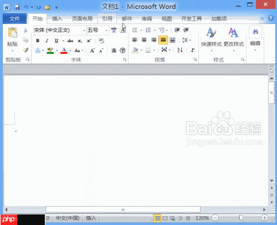Expand Font dialog launcher in 字体 group
This screenshot has height=225, width=277.
125,59
